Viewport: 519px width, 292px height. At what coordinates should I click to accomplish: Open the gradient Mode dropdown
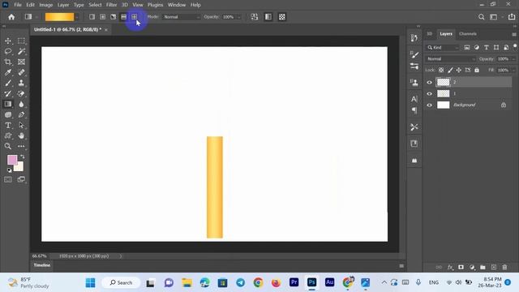(182, 17)
